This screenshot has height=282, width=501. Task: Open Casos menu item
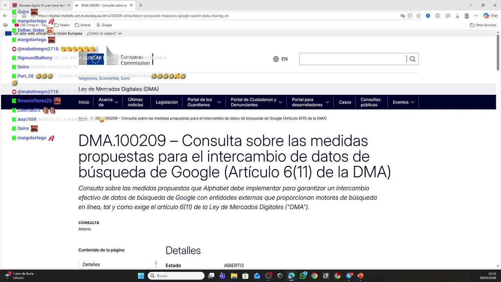[x=345, y=102]
